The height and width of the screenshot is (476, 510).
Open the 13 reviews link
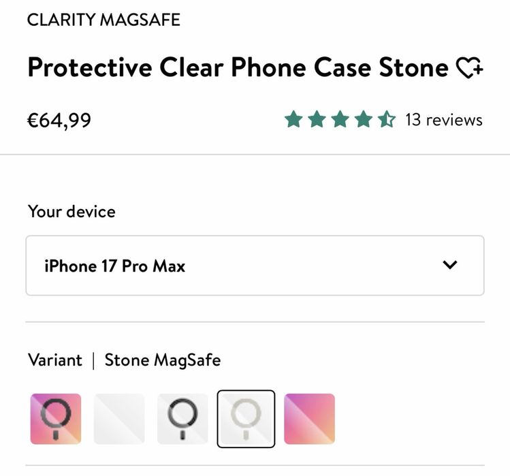point(443,121)
